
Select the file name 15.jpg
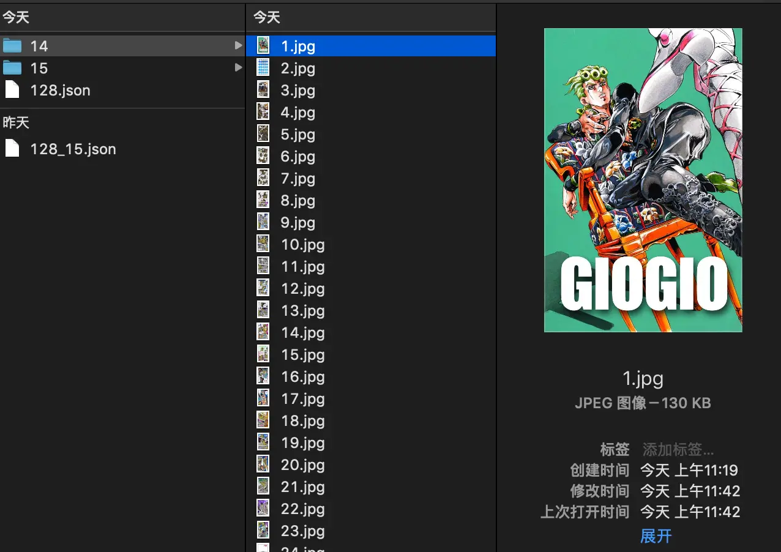click(303, 354)
